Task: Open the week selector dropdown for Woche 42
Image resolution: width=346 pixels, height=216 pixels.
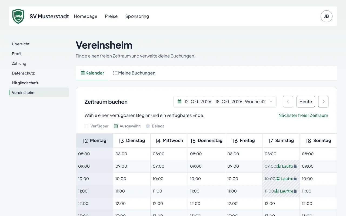Action: 225,102
